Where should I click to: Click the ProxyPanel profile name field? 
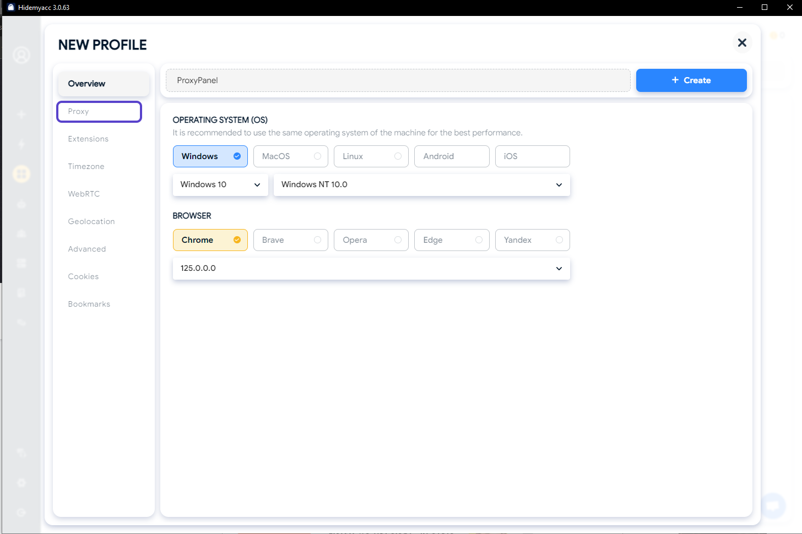click(398, 80)
